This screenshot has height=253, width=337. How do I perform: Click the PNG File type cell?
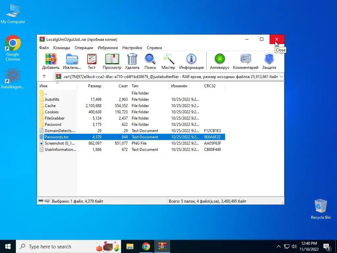139,143
